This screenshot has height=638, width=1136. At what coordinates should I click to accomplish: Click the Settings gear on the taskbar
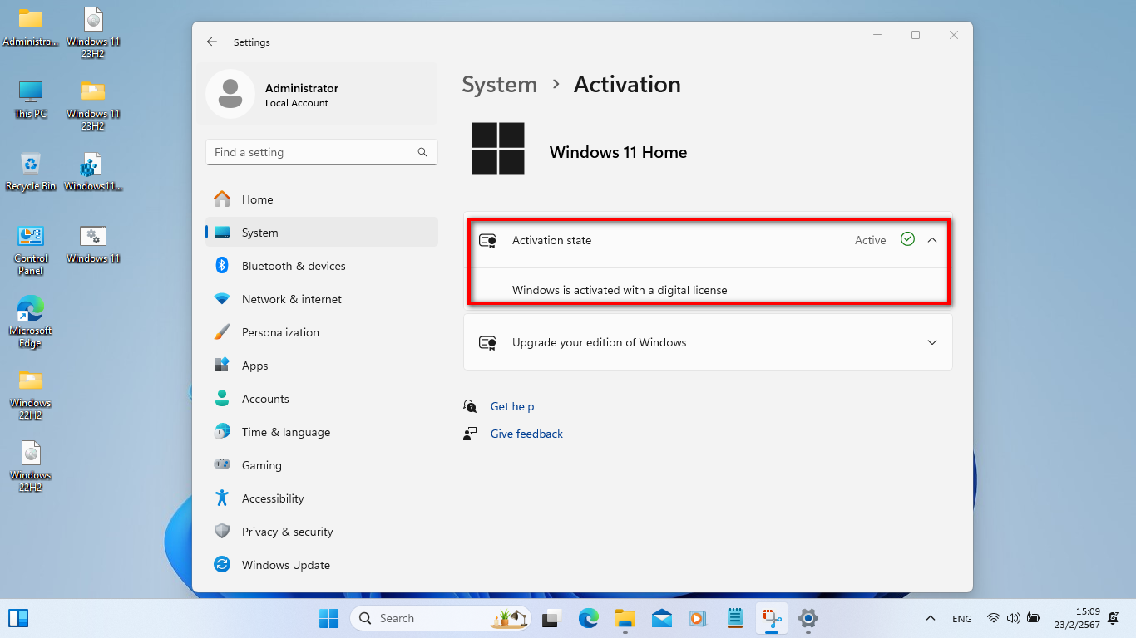(808, 618)
